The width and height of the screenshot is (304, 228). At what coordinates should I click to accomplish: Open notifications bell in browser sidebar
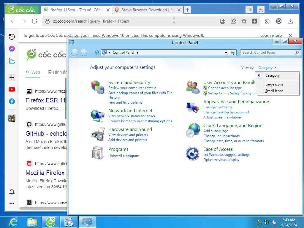[12, 192]
